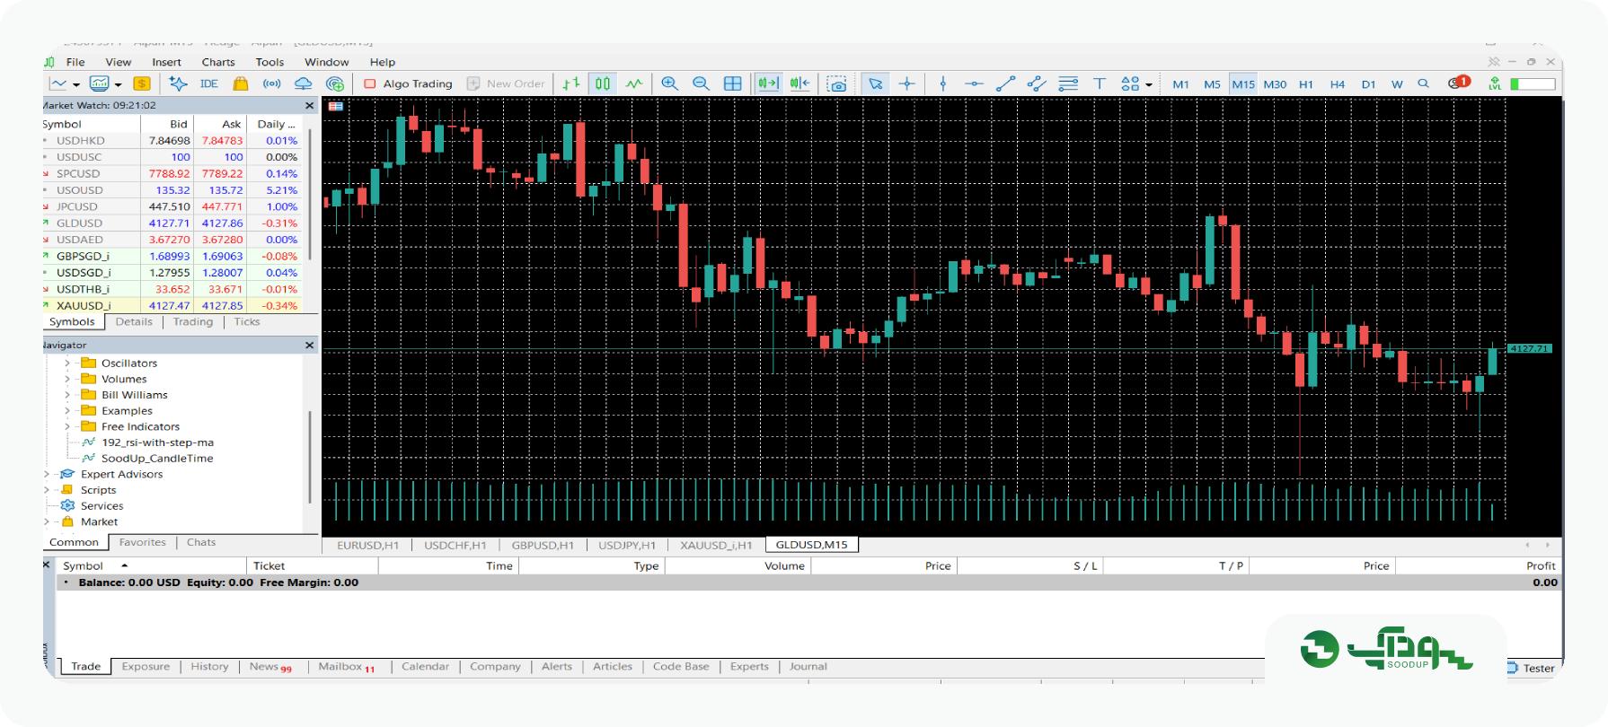Viewport: 1608px width, 727px height.
Task: Open the notifications icon with red badge
Action: pyautogui.click(x=1458, y=83)
